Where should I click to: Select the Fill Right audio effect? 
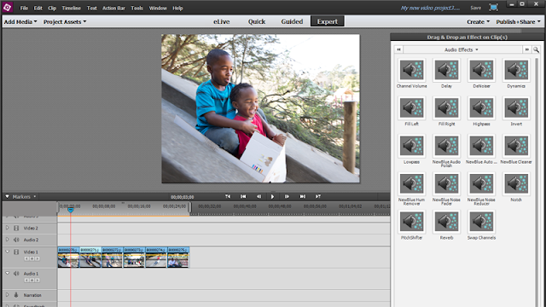click(x=446, y=108)
